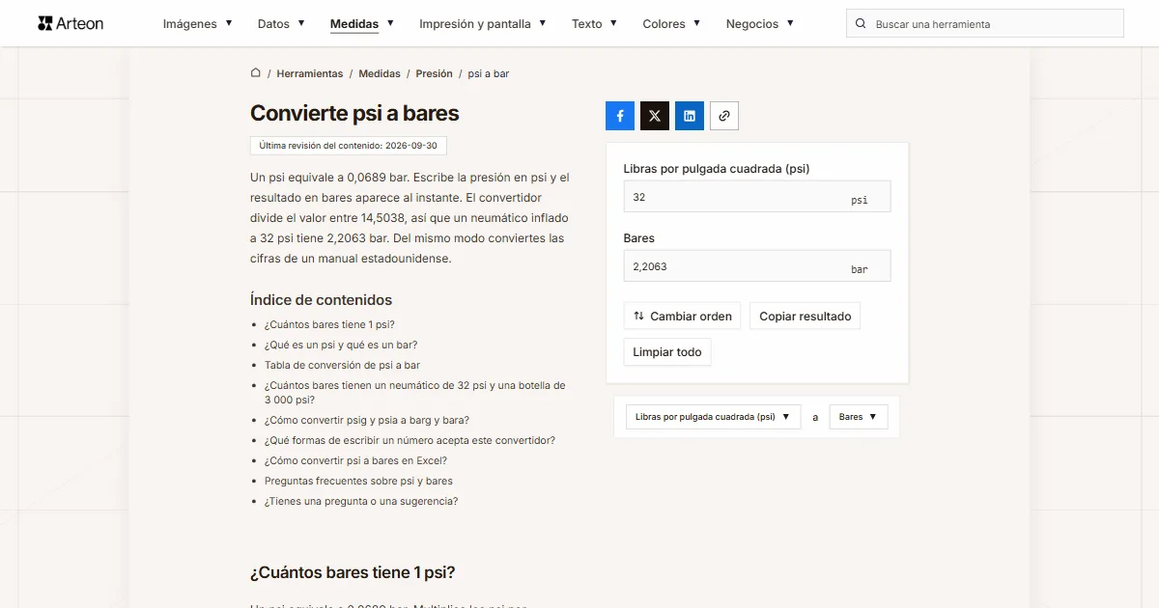The image size is (1159, 608).
Task: Expand the Texto menu
Action: (x=594, y=24)
